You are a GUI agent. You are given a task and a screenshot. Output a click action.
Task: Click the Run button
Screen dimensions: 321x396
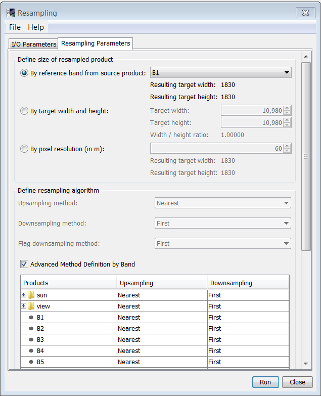[x=265, y=382]
